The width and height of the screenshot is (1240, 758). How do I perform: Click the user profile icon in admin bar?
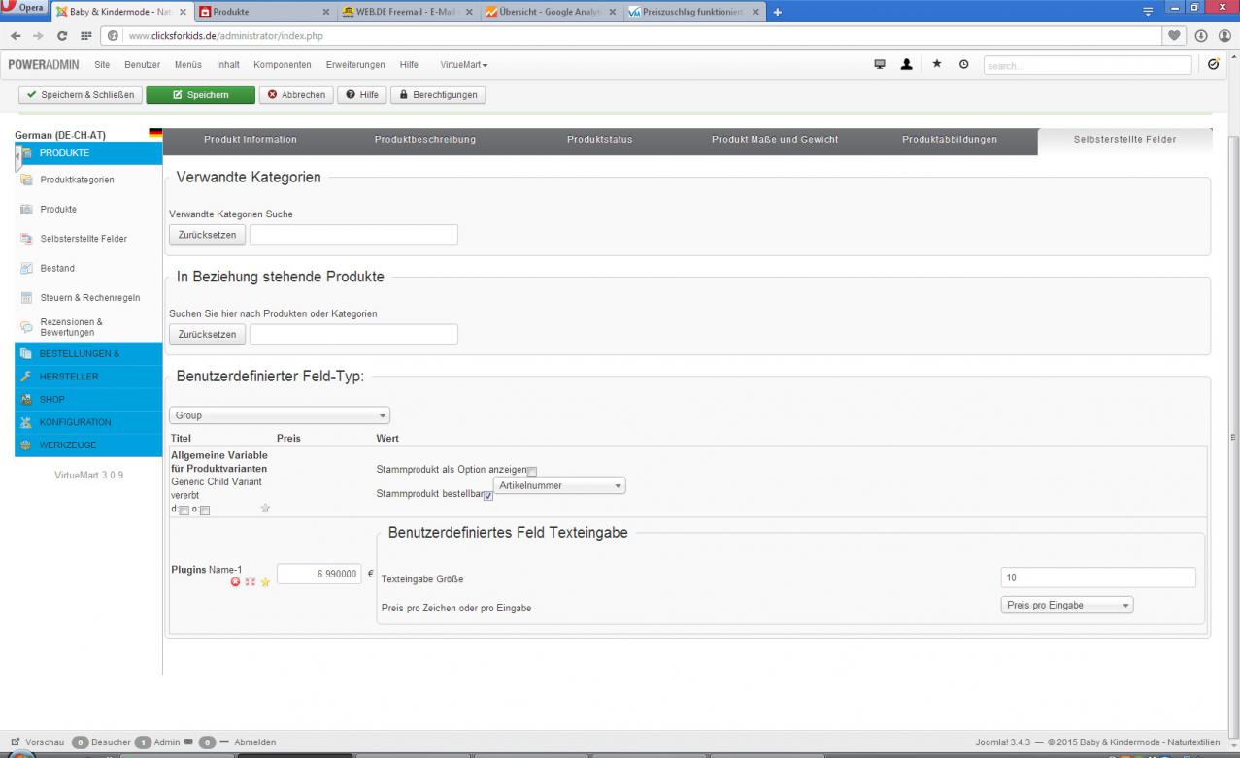click(x=906, y=65)
